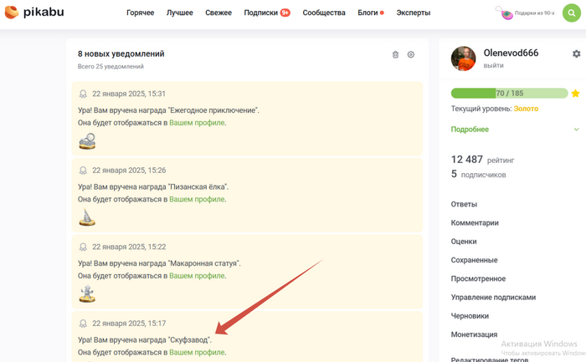
Task: Click the Olenevod666 avatar picture
Action: 464,59
